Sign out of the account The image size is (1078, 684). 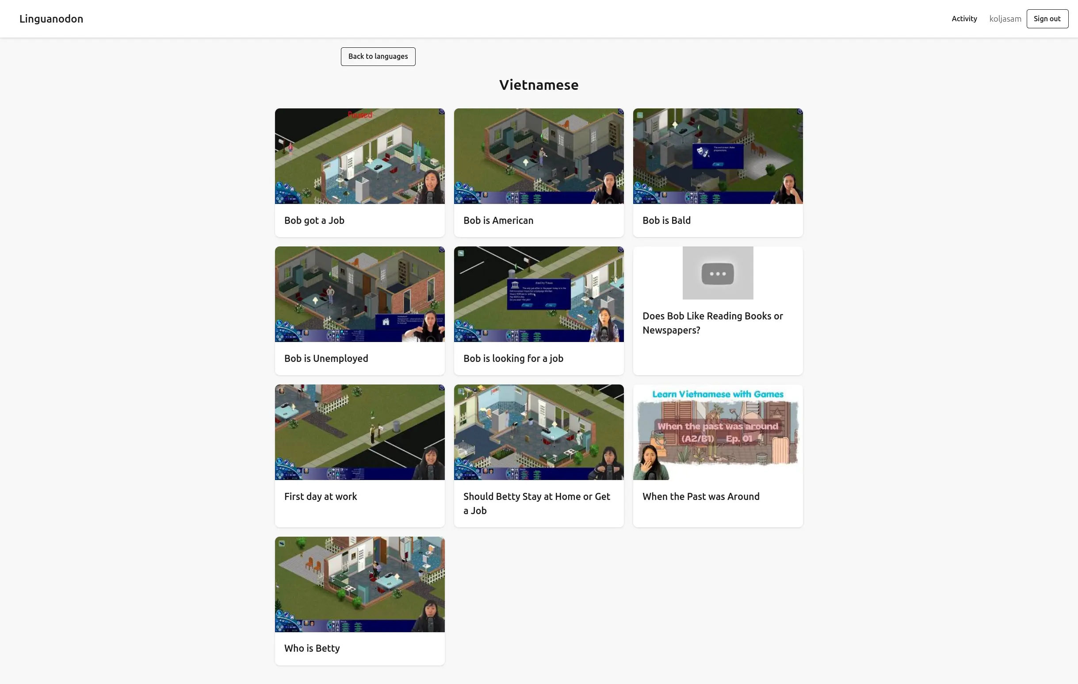pyautogui.click(x=1047, y=19)
